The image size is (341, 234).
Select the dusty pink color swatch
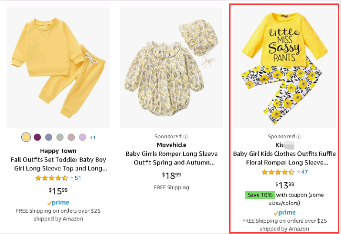[x=71, y=137]
